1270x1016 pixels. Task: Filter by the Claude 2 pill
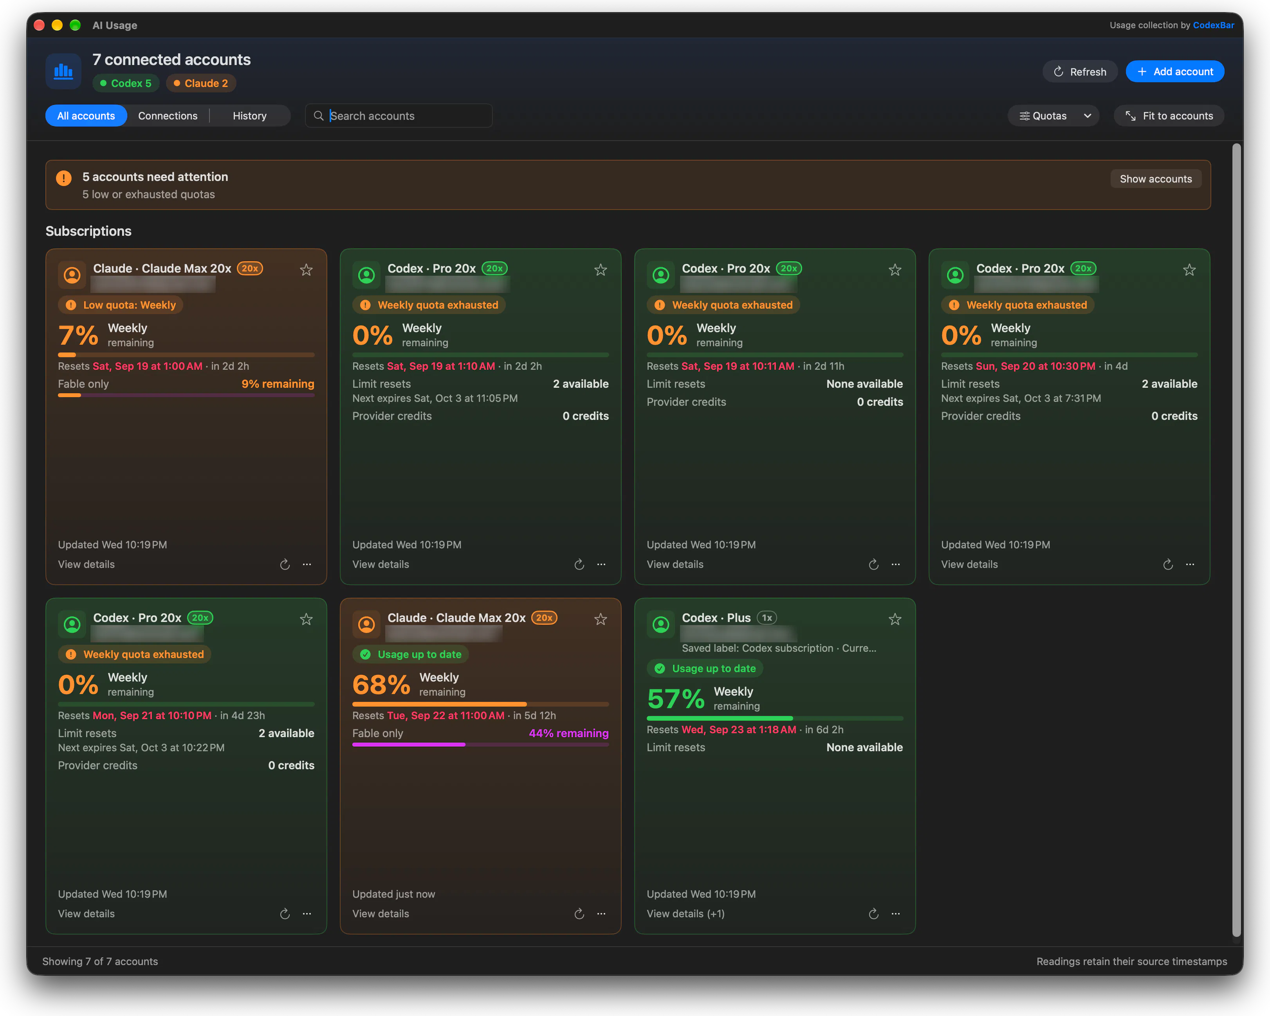click(201, 83)
